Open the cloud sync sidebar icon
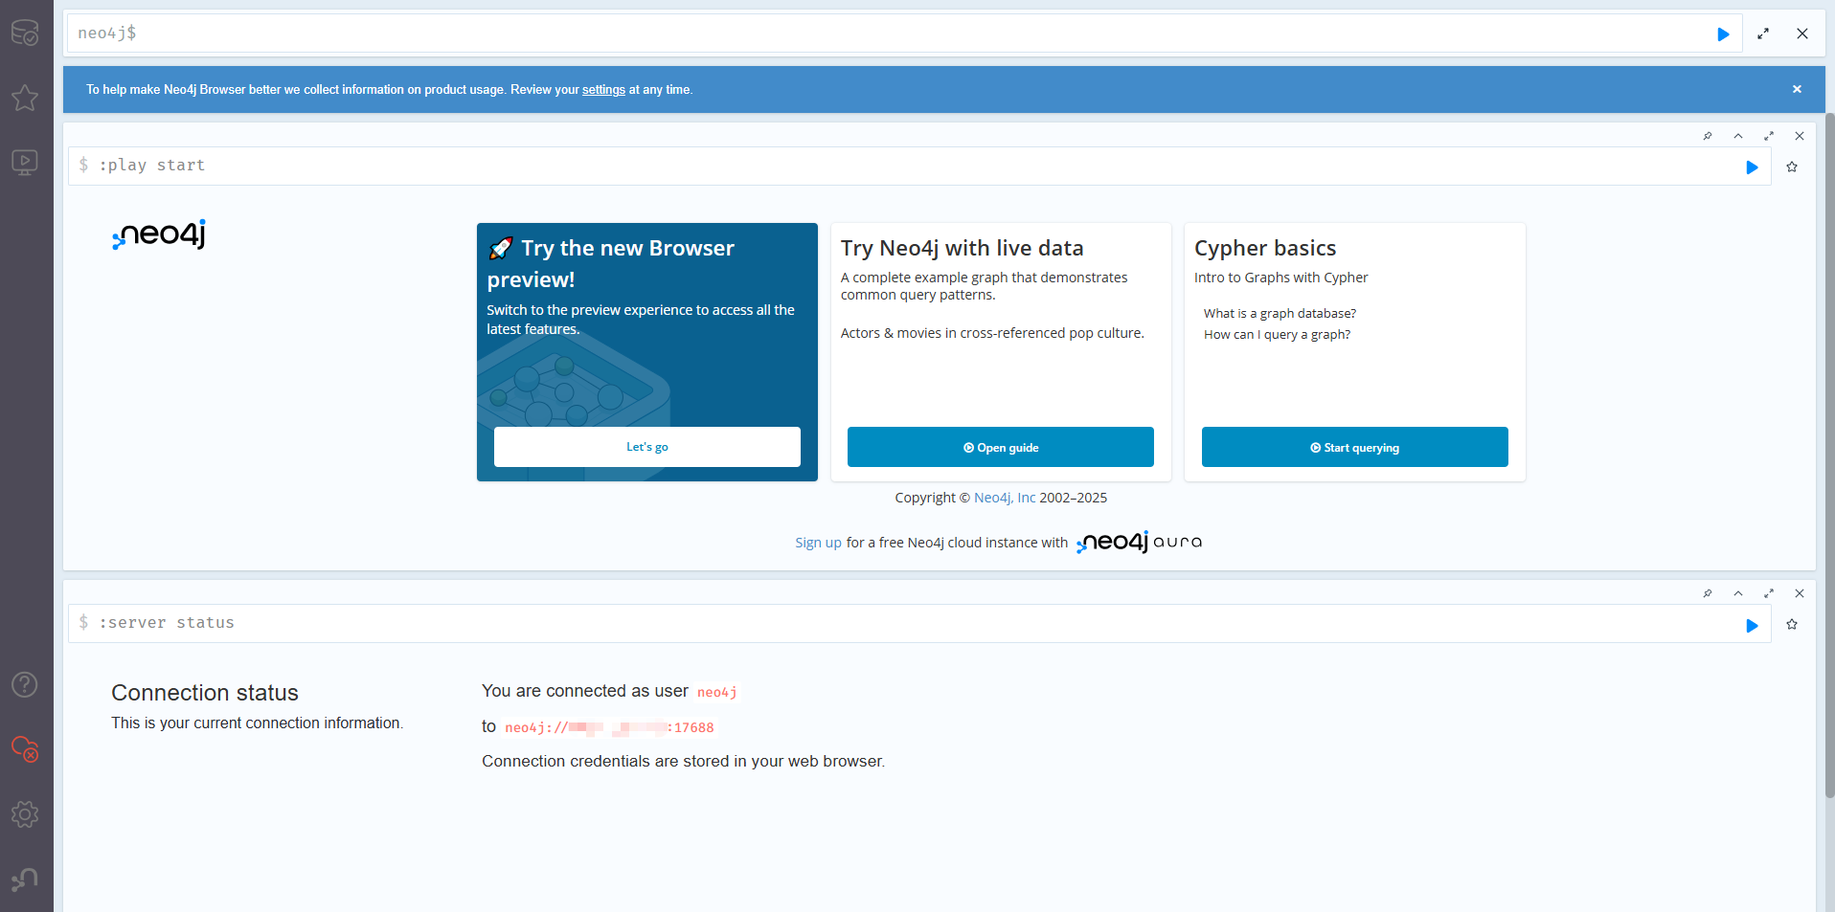 [x=25, y=748]
